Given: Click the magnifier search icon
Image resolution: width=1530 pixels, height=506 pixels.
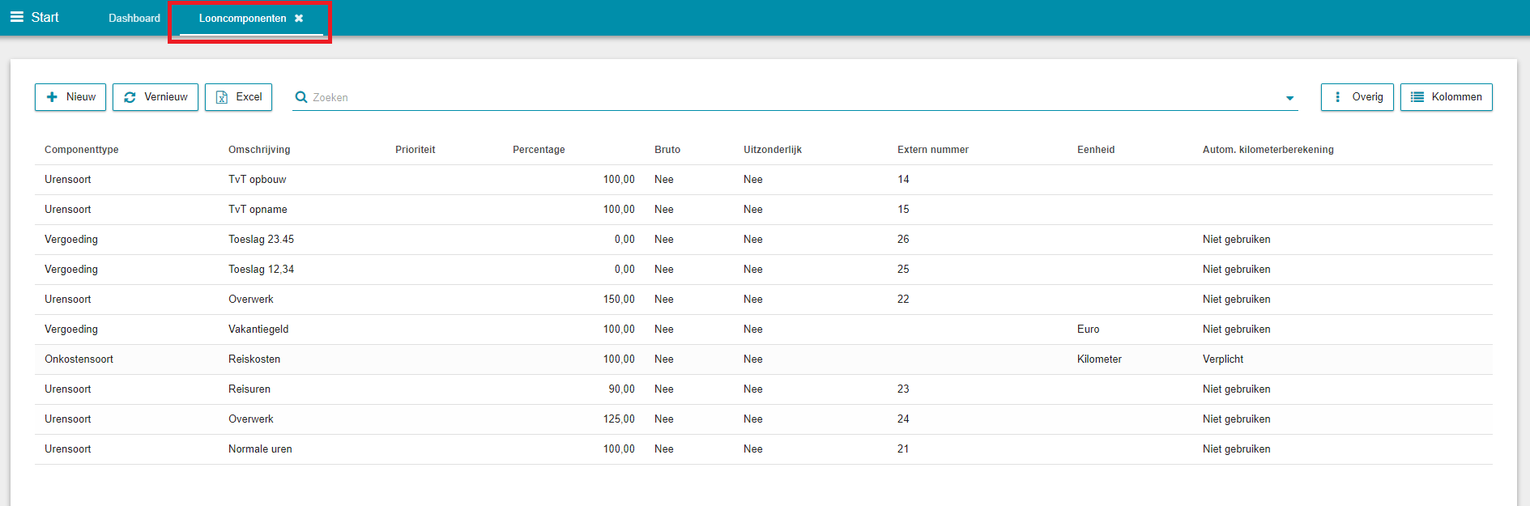Looking at the screenshot, I should pos(301,97).
